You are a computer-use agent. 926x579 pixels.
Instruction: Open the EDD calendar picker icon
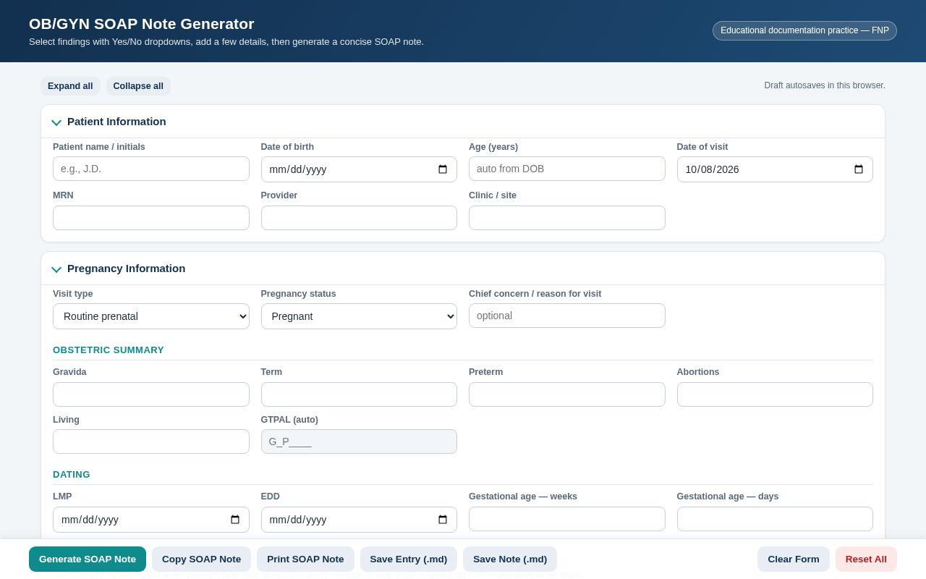(x=443, y=520)
